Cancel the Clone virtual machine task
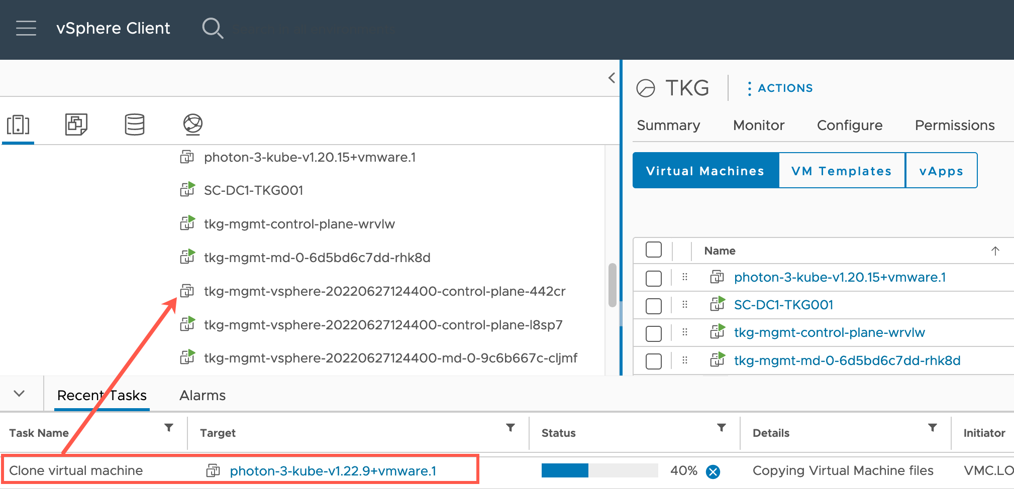 (713, 471)
